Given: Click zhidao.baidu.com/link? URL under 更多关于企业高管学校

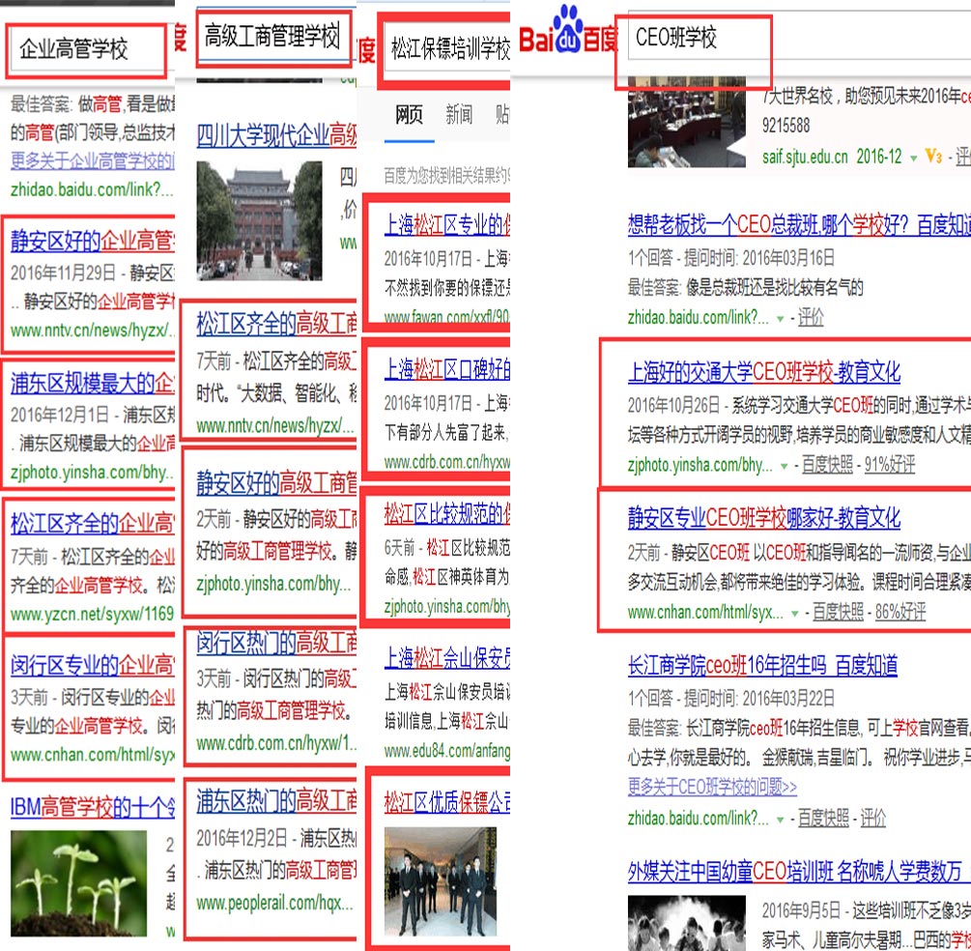Looking at the screenshot, I should (x=92, y=189).
